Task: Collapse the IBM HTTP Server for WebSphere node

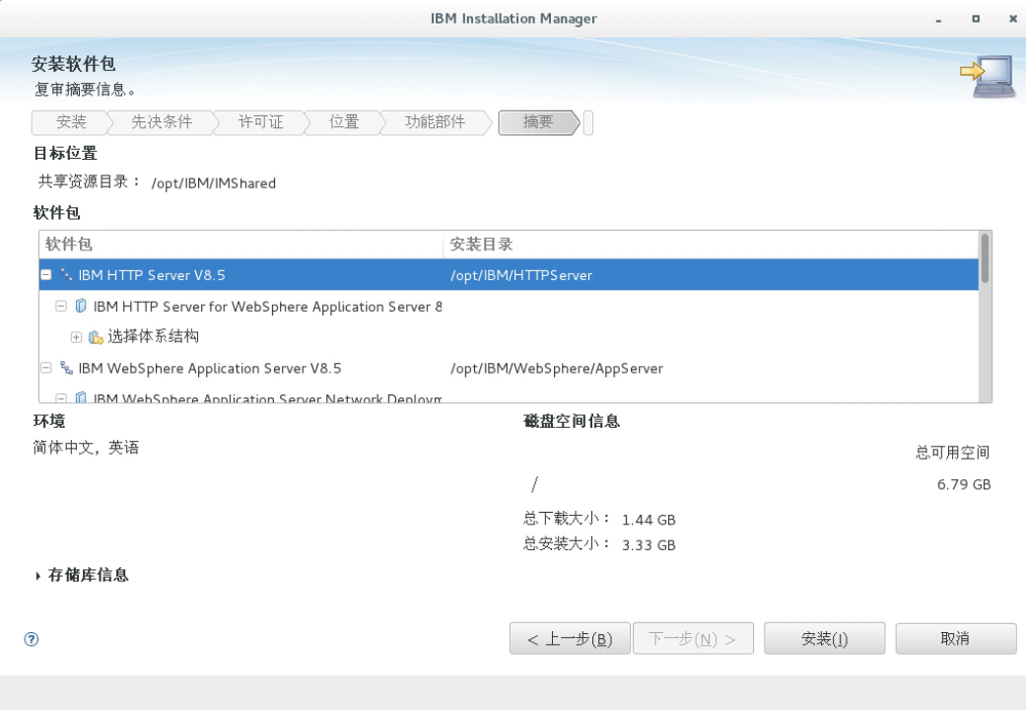Action: pos(61,307)
